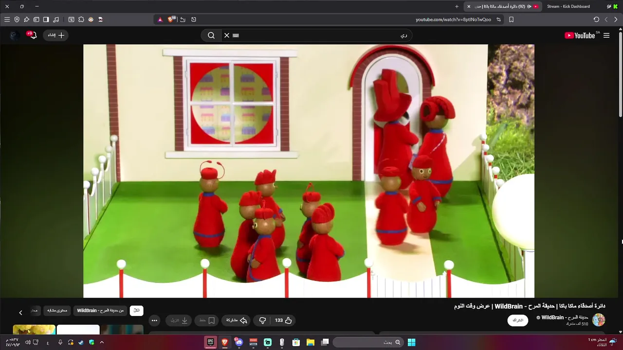Click the video player to pause
The width and height of the screenshot is (623, 350).
[309, 171]
